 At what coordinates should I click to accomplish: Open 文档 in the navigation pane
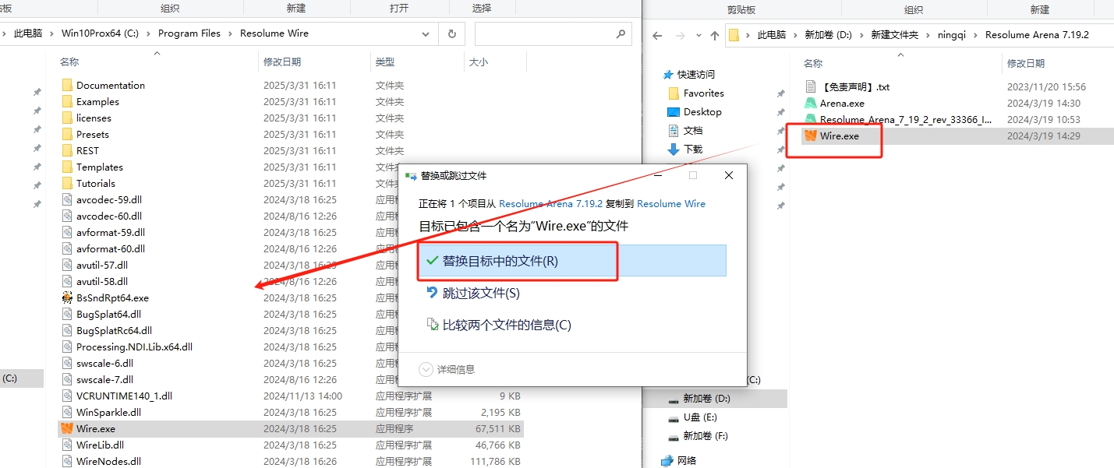click(693, 130)
